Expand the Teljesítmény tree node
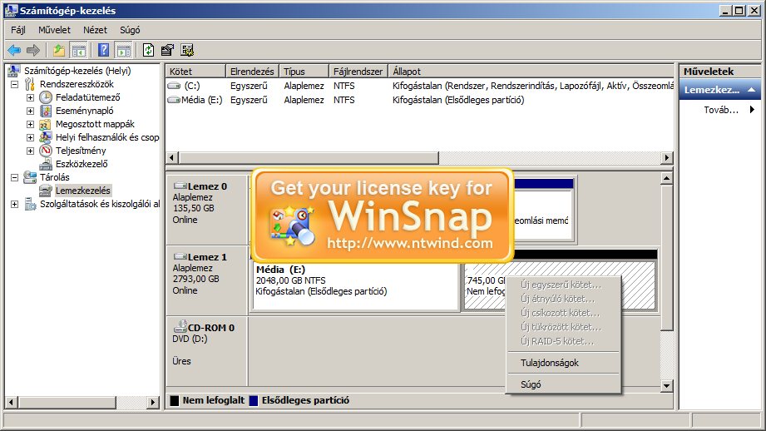Viewport: 766px width, 431px height. (30, 151)
